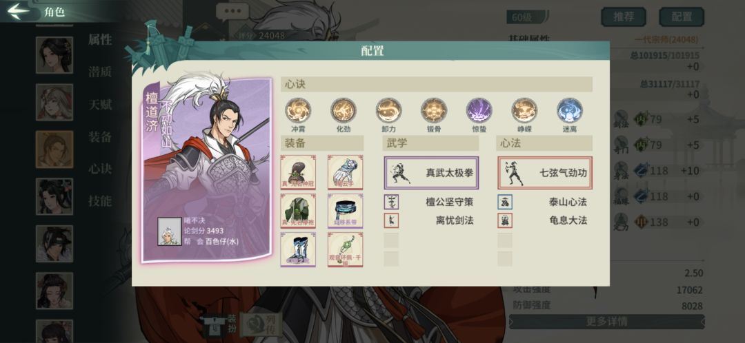Select the purple 惊蛰 heart formula icon
The height and width of the screenshot is (343, 745).
[479, 110]
